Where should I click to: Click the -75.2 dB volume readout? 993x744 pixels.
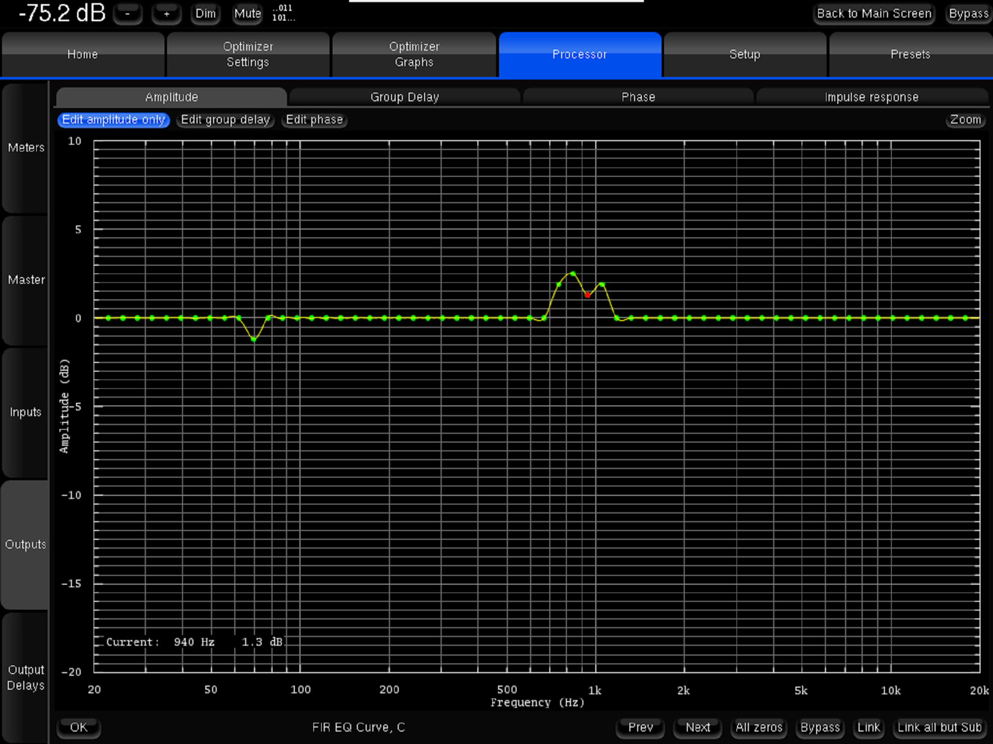tap(62, 13)
